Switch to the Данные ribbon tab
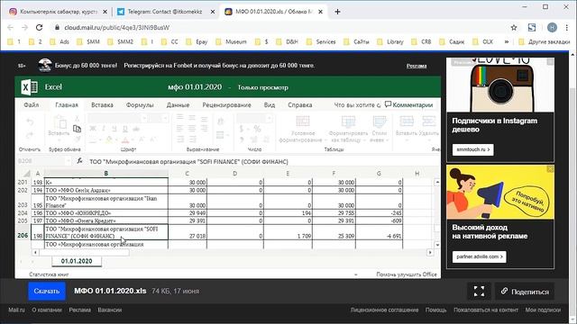The image size is (577, 324). 178,104
